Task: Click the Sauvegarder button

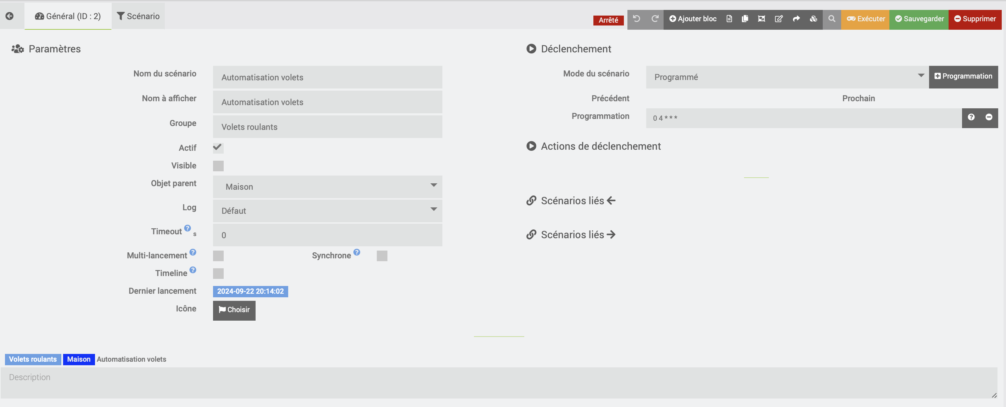Action: tap(918, 19)
